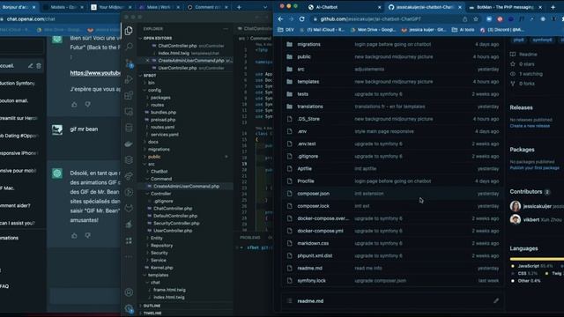
Task: Open the VS Code Search view icon
Action: [x=129, y=47]
